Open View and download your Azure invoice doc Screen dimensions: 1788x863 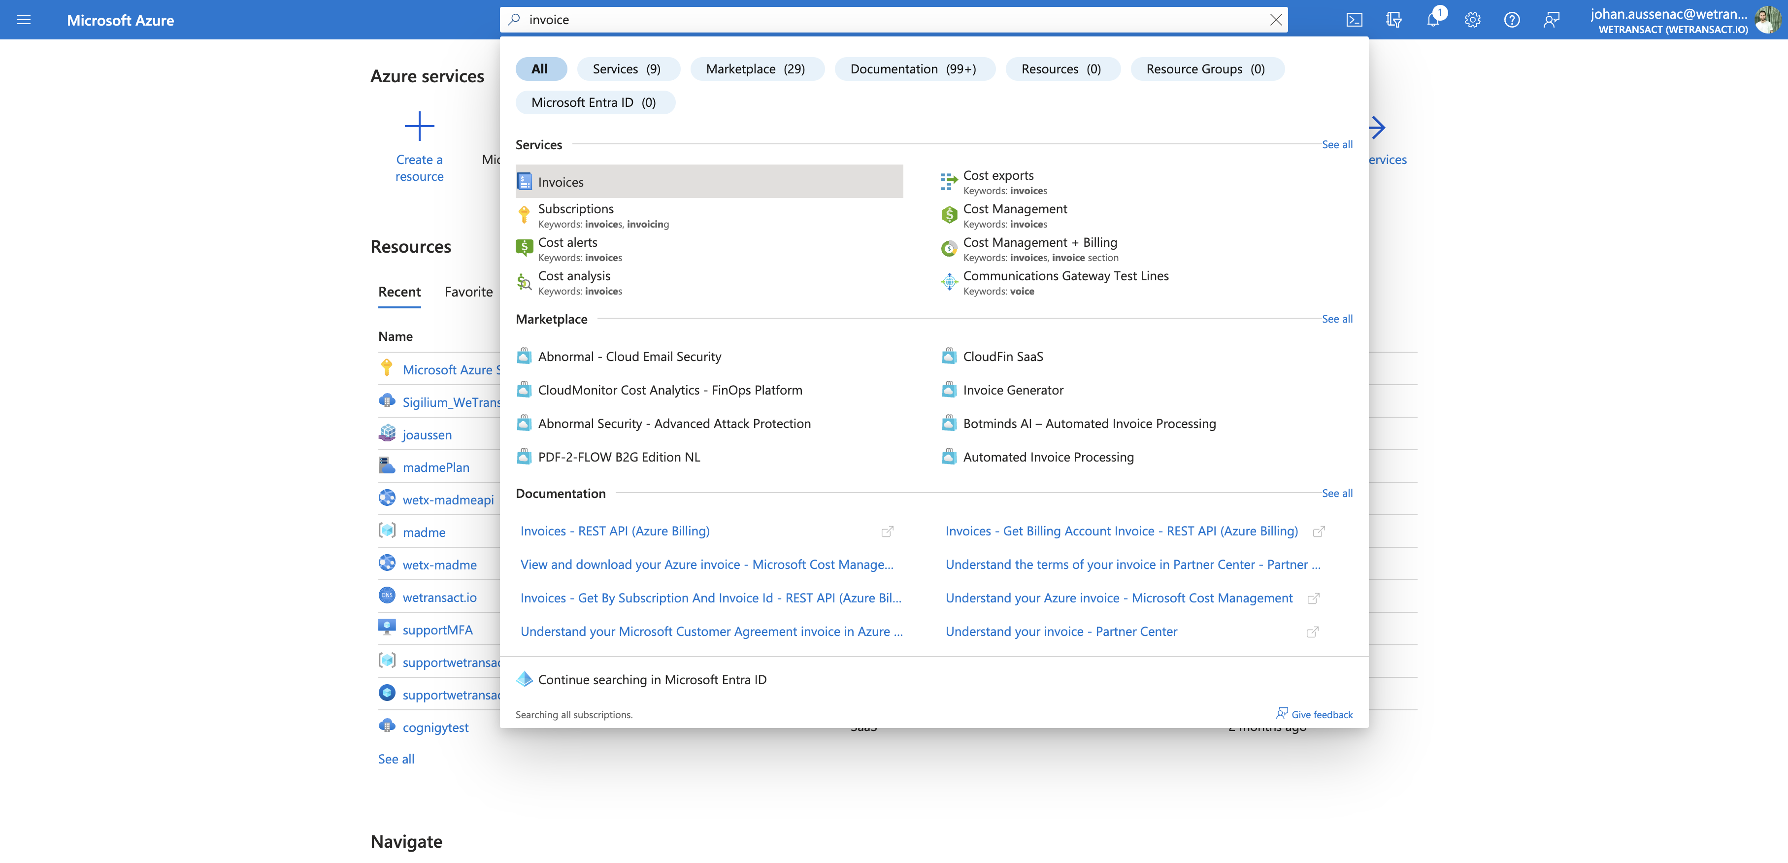pos(707,564)
